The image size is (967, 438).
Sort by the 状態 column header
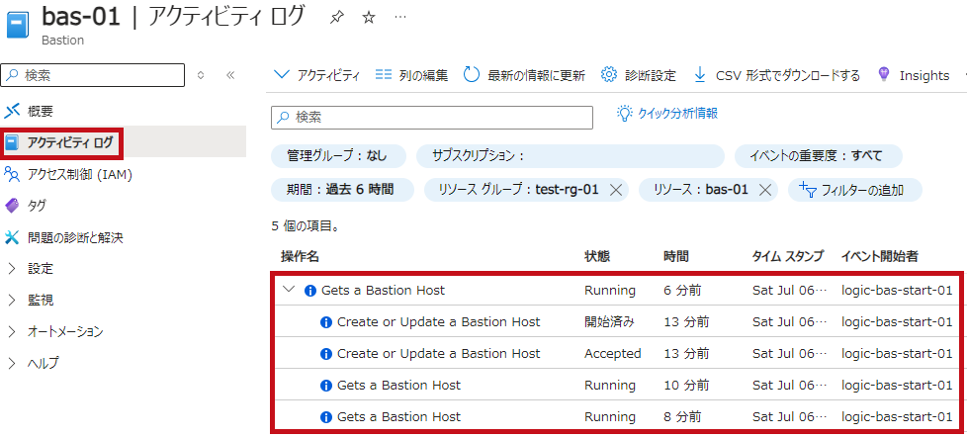point(597,257)
